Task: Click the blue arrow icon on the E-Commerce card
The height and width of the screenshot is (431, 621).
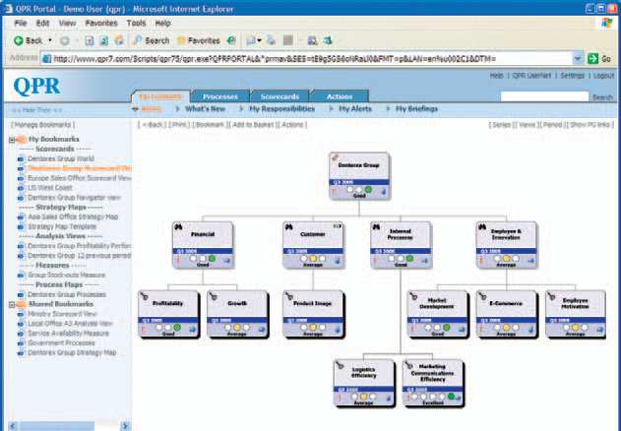Action: (530, 330)
